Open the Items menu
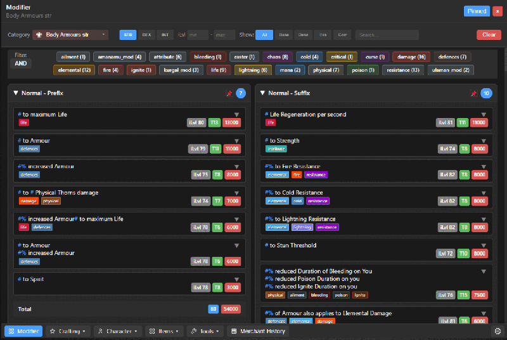 point(164,331)
